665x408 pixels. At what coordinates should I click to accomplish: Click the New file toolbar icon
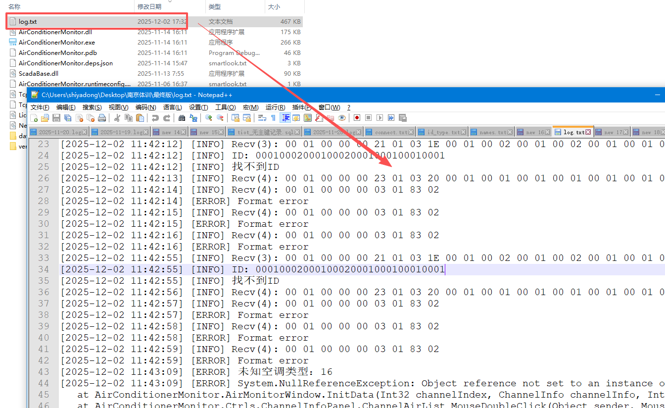pyautogui.click(x=34, y=118)
